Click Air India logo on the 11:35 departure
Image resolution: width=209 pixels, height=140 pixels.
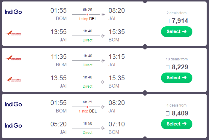coord(13,58)
